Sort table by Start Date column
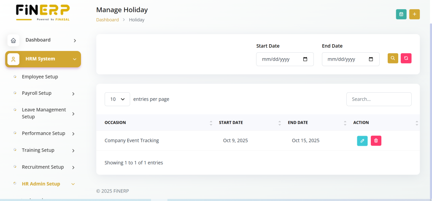Screen dimensions: 432x201 pos(231,123)
